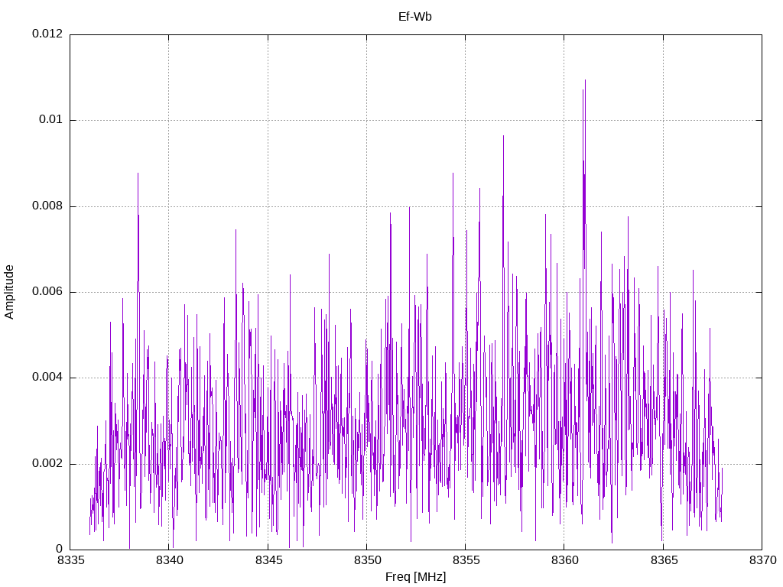
Task: Click the tallest spectrum peak near 8361 MHz
Action: point(585,80)
